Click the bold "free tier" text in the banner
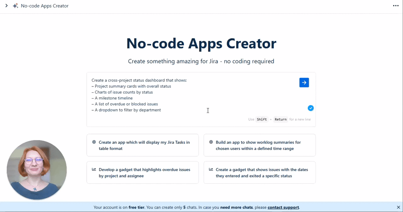This screenshot has width=403, height=212. 136,207
